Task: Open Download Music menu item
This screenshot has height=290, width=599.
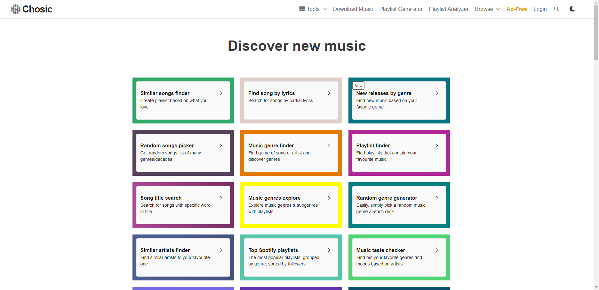Action: coord(353,9)
